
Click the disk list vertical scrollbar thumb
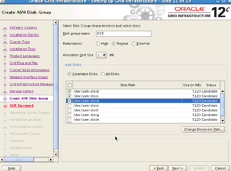(222, 105)
